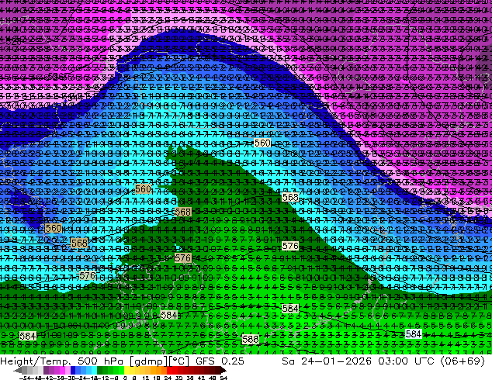Select the darkest green legend swatch
The height and width of the screenshot is (380, 492).
[x=99, y=371]
